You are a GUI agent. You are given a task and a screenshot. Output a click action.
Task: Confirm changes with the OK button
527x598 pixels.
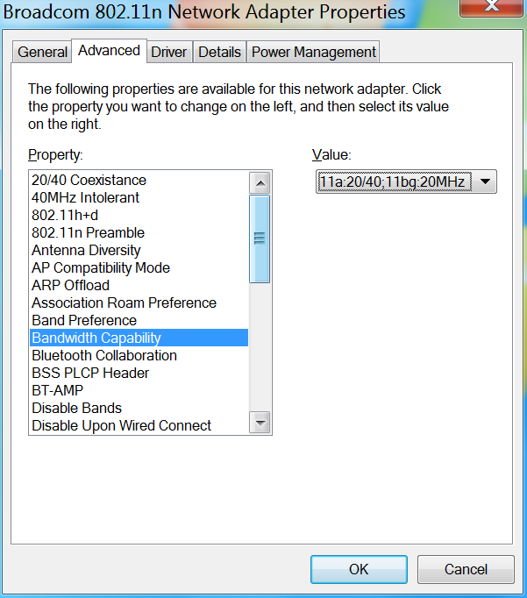coord(359,569)
